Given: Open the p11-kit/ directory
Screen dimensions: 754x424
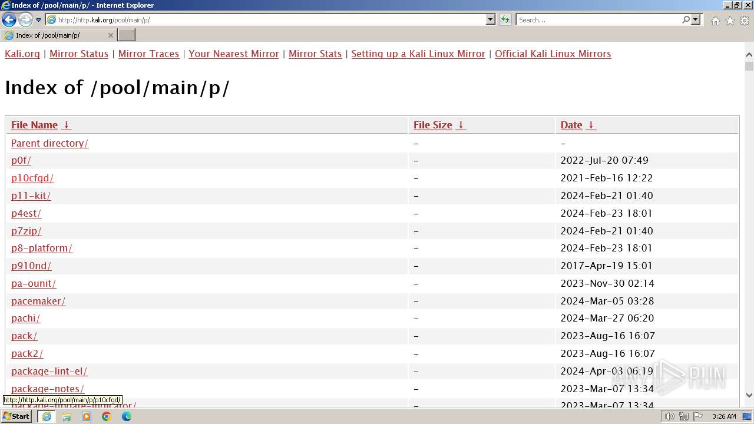Looking at the screenshot, I should [x=31, y=196].
